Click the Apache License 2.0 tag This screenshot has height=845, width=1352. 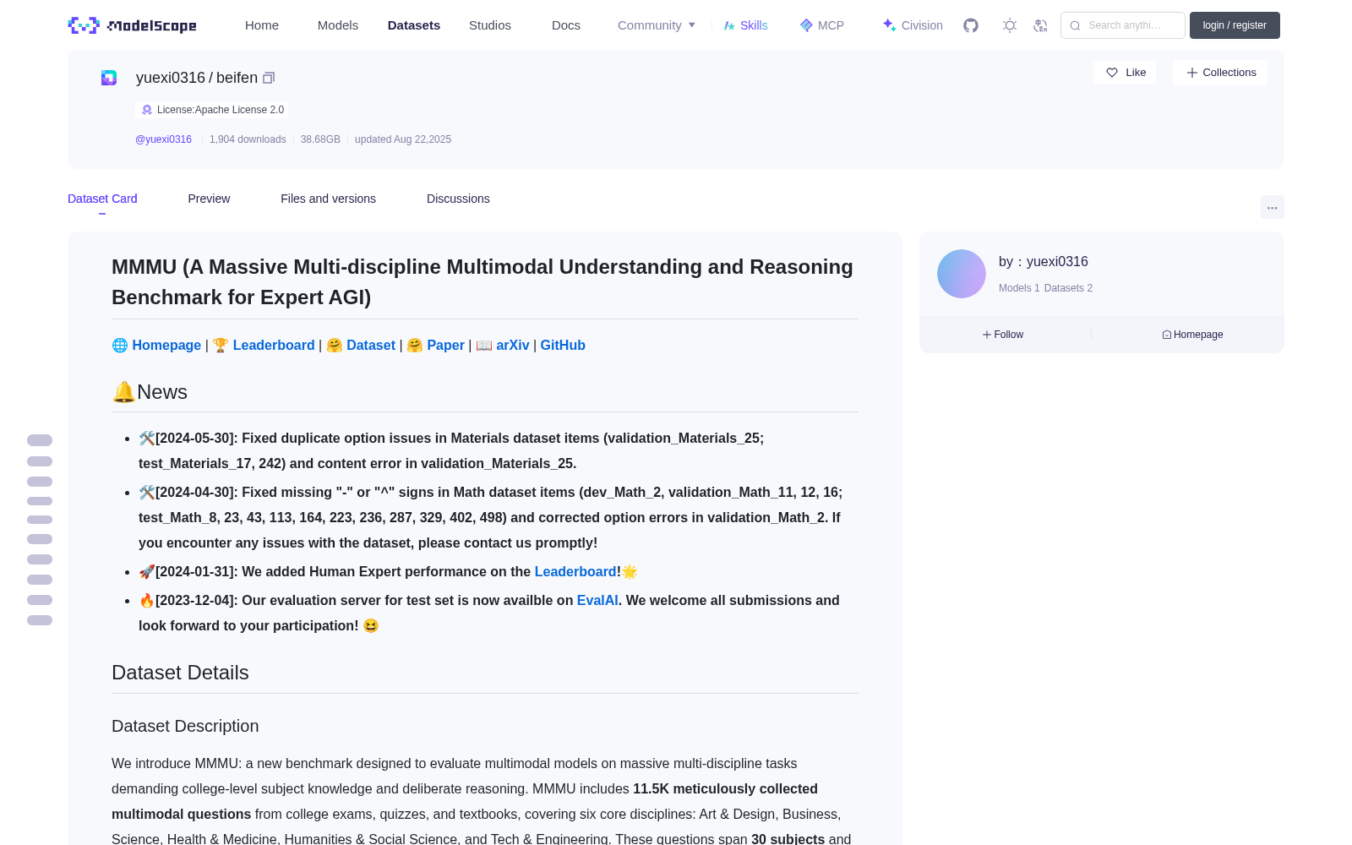[212, 110]
